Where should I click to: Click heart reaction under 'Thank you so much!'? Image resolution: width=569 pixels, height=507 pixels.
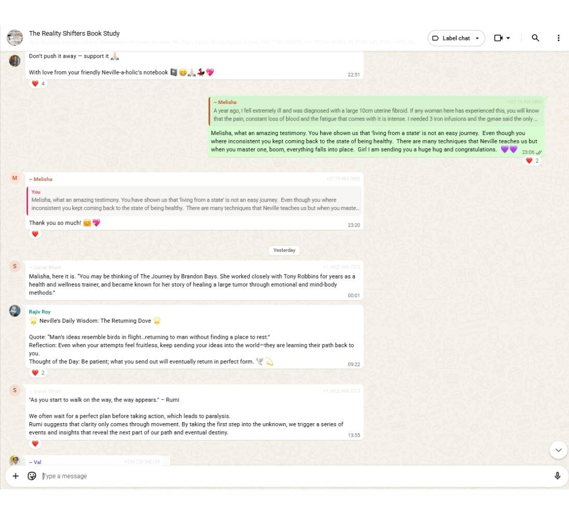(x=35, y=234)
